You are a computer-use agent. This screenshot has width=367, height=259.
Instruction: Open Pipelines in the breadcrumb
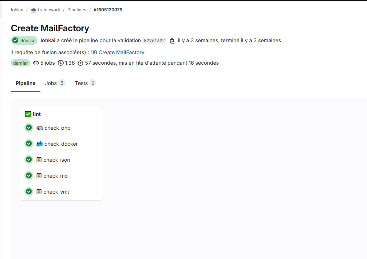[77, 10]
